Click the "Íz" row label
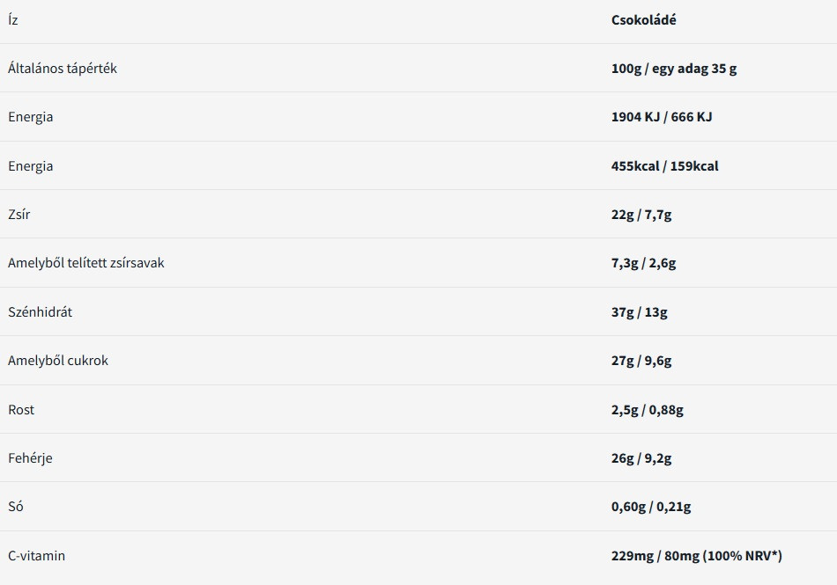 [x=12, y=20]
